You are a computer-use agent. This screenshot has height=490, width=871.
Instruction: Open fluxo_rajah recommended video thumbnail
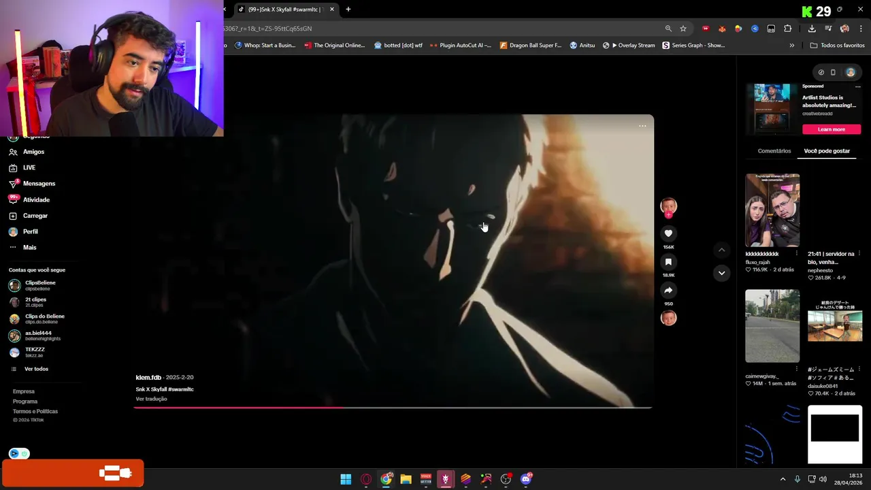coord(772,210)
